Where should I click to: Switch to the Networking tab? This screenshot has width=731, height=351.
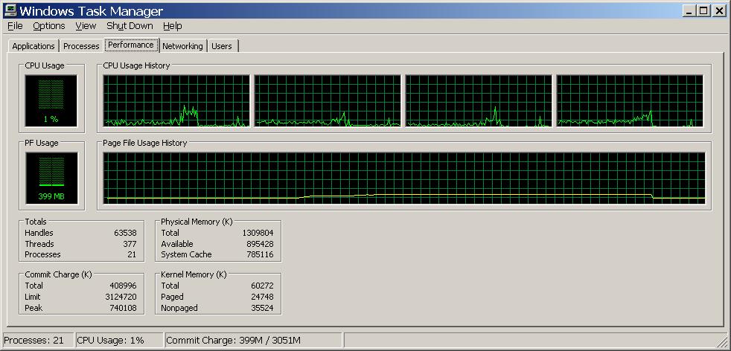[182, 46]
